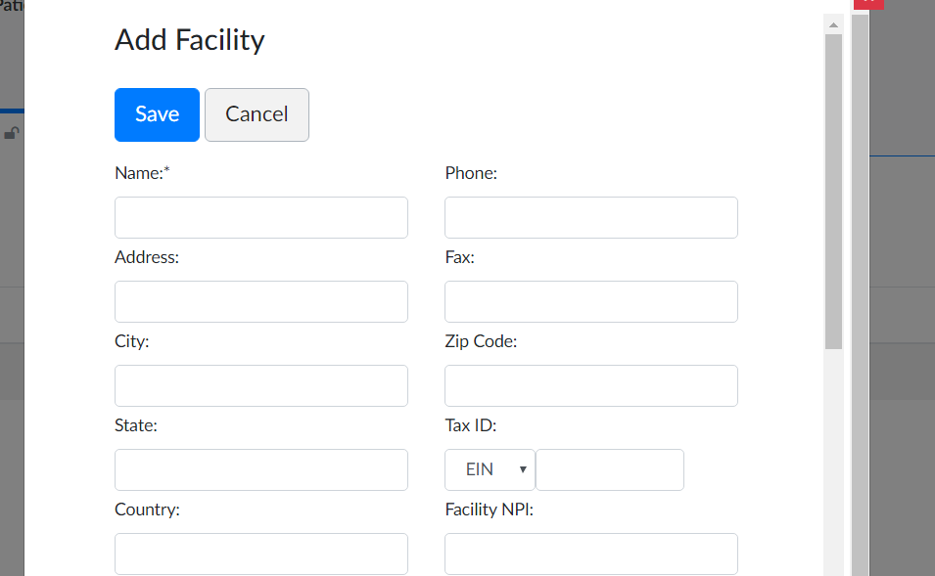
Task: Click the unlock padlock icon on left panel
Action: coord(11,132)
